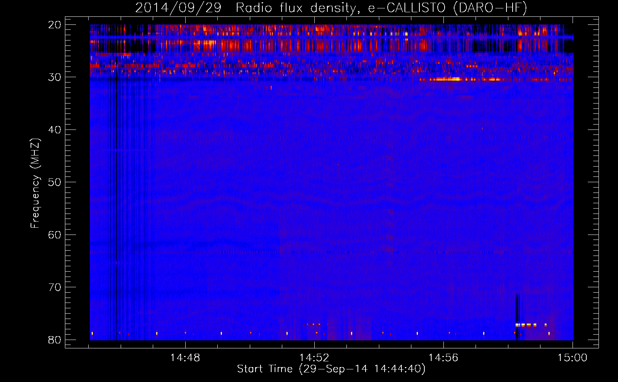Click the 30 MHz frequency tick label

[x=55, y=77]
